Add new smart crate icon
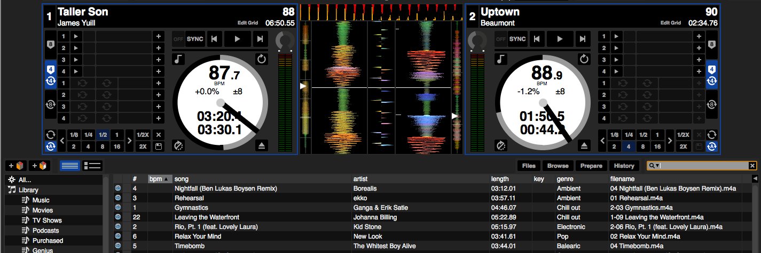The height and width of the screenshot is (253, 761). point(40,166)
